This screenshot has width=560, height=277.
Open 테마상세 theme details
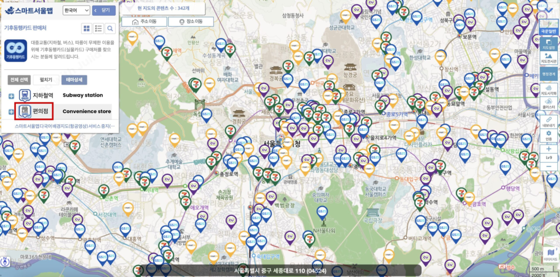(74, 80)
